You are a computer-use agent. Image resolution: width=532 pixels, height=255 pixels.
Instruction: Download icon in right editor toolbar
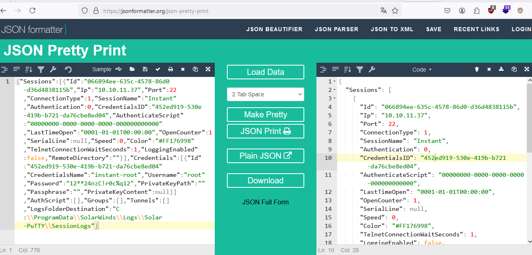[x=501, y=69]
